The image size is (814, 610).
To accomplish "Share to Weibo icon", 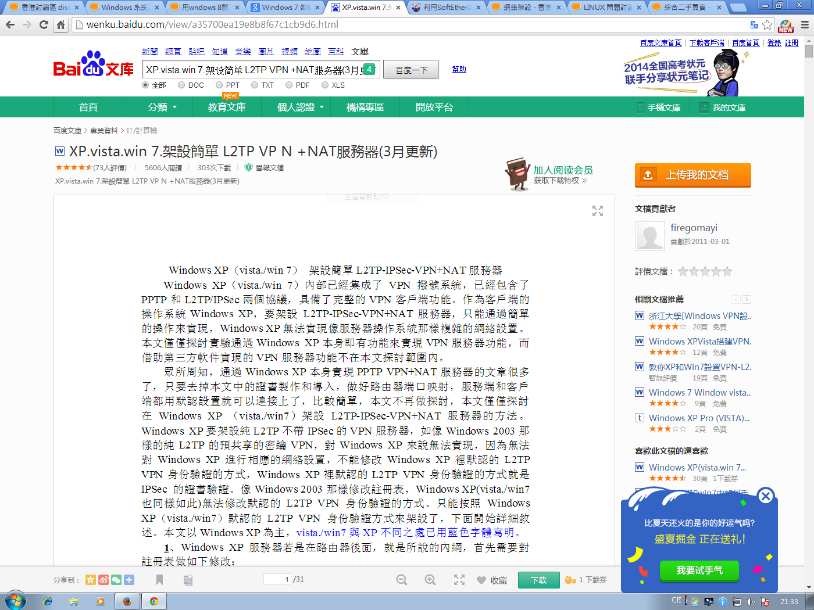I will tap(103, 580).
